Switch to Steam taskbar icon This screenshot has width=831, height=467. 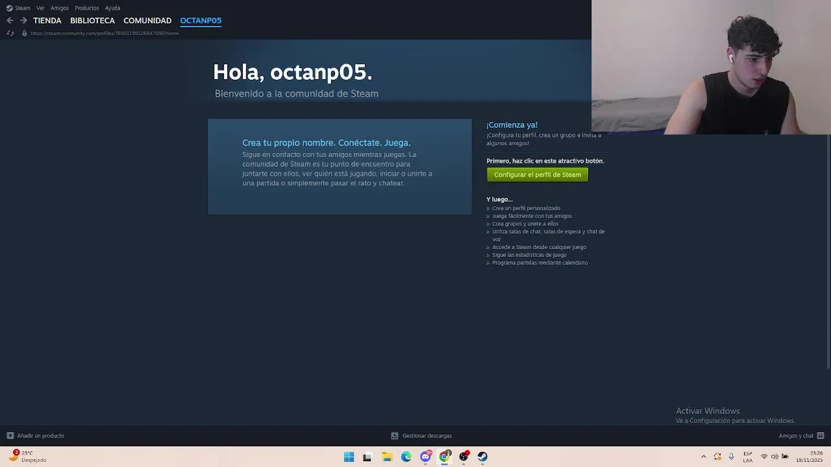point(482,457)
